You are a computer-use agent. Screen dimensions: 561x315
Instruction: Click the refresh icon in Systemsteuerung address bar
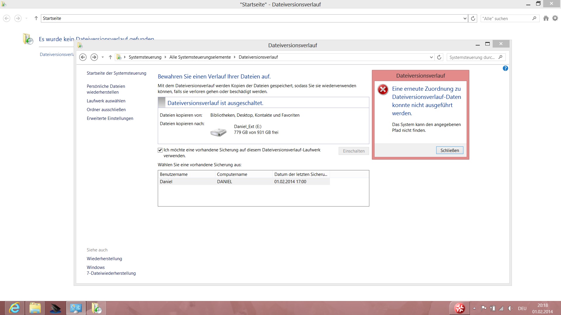(439, 57)
